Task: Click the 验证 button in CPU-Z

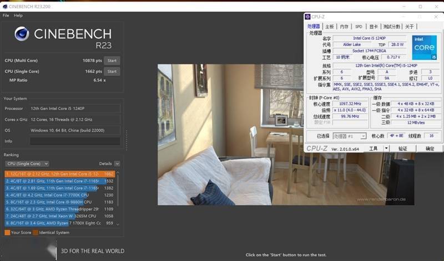Action: click(x=403, y=149)
